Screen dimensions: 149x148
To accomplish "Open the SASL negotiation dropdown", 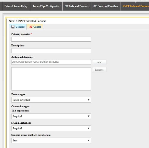I will [51, 128].
